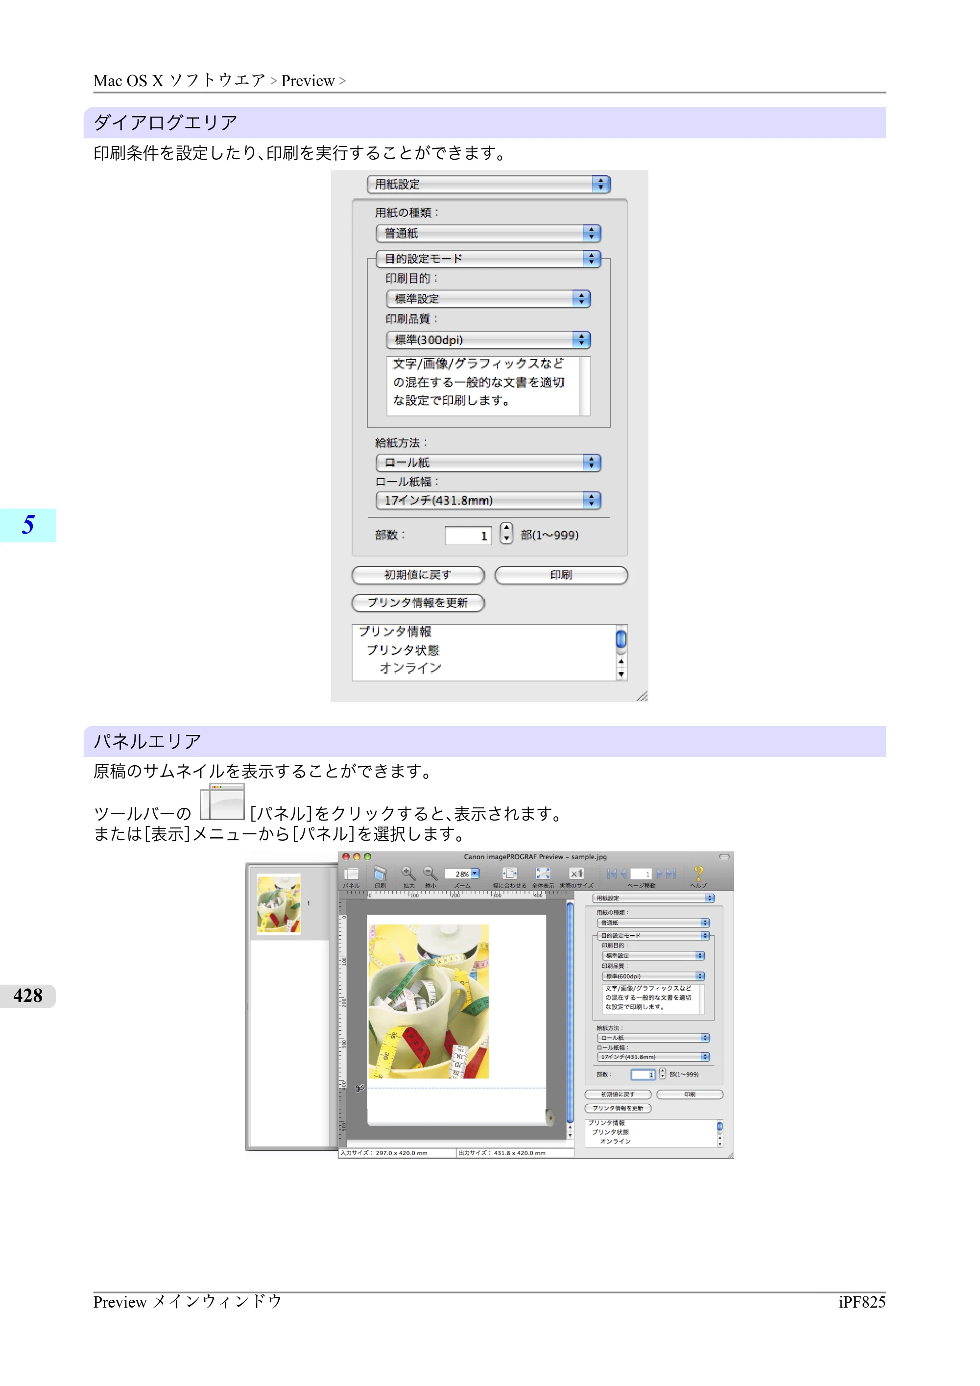Click the 部数 copies field in large dialog

click(x=468, y=535)
